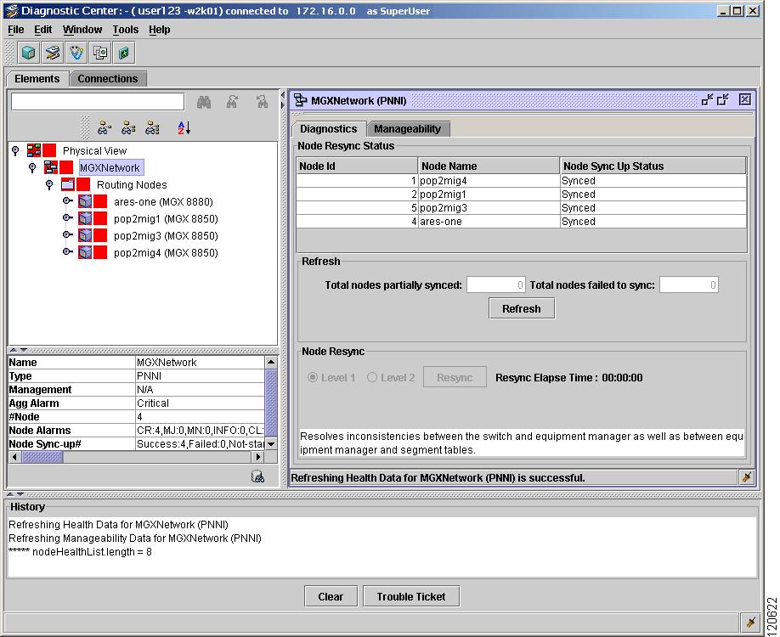Click the MGXNetwork tree node icon

tap(51, 167)
